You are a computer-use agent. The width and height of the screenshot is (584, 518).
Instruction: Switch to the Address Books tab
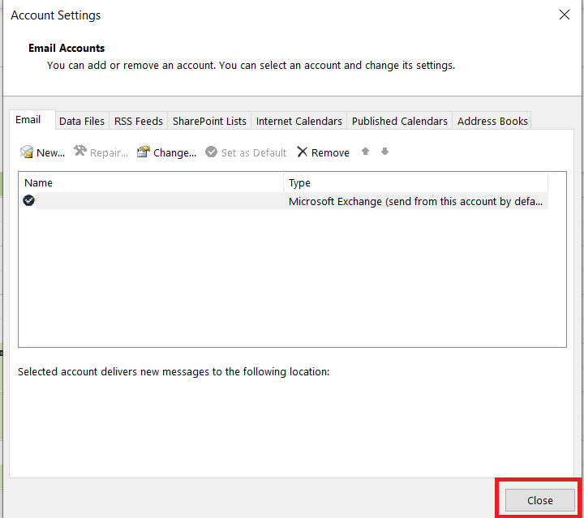coord(492,122)
